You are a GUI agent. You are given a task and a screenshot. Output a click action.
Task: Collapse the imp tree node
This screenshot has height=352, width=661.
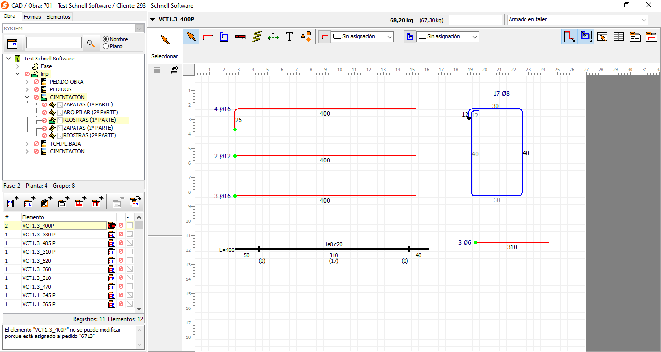(18, 74)
